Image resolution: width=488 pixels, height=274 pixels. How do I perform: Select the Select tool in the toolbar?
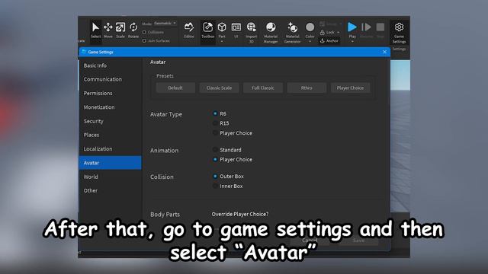pos(95,30)
